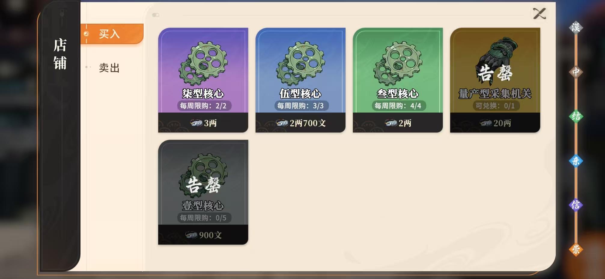Click the 每周限购 2/2 label
Viewport: 605px width, 279px height.
203,106
